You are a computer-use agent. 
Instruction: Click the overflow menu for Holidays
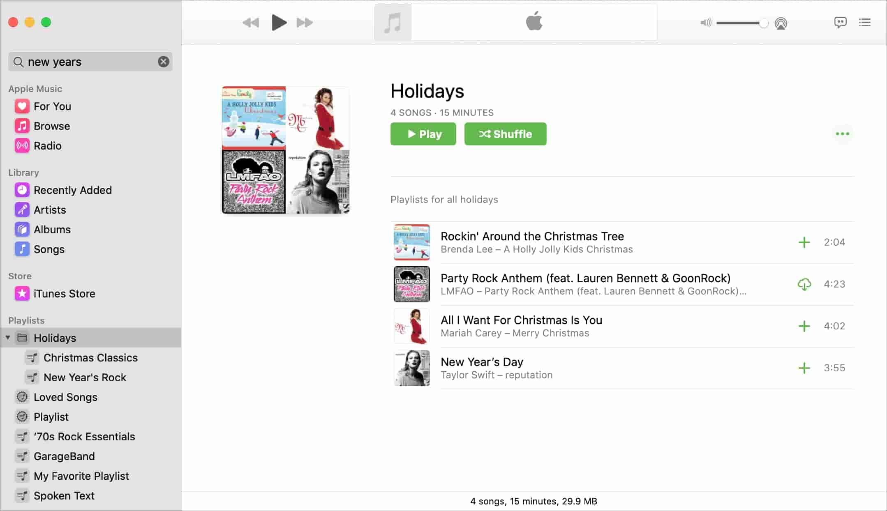[x=843, y=134]
